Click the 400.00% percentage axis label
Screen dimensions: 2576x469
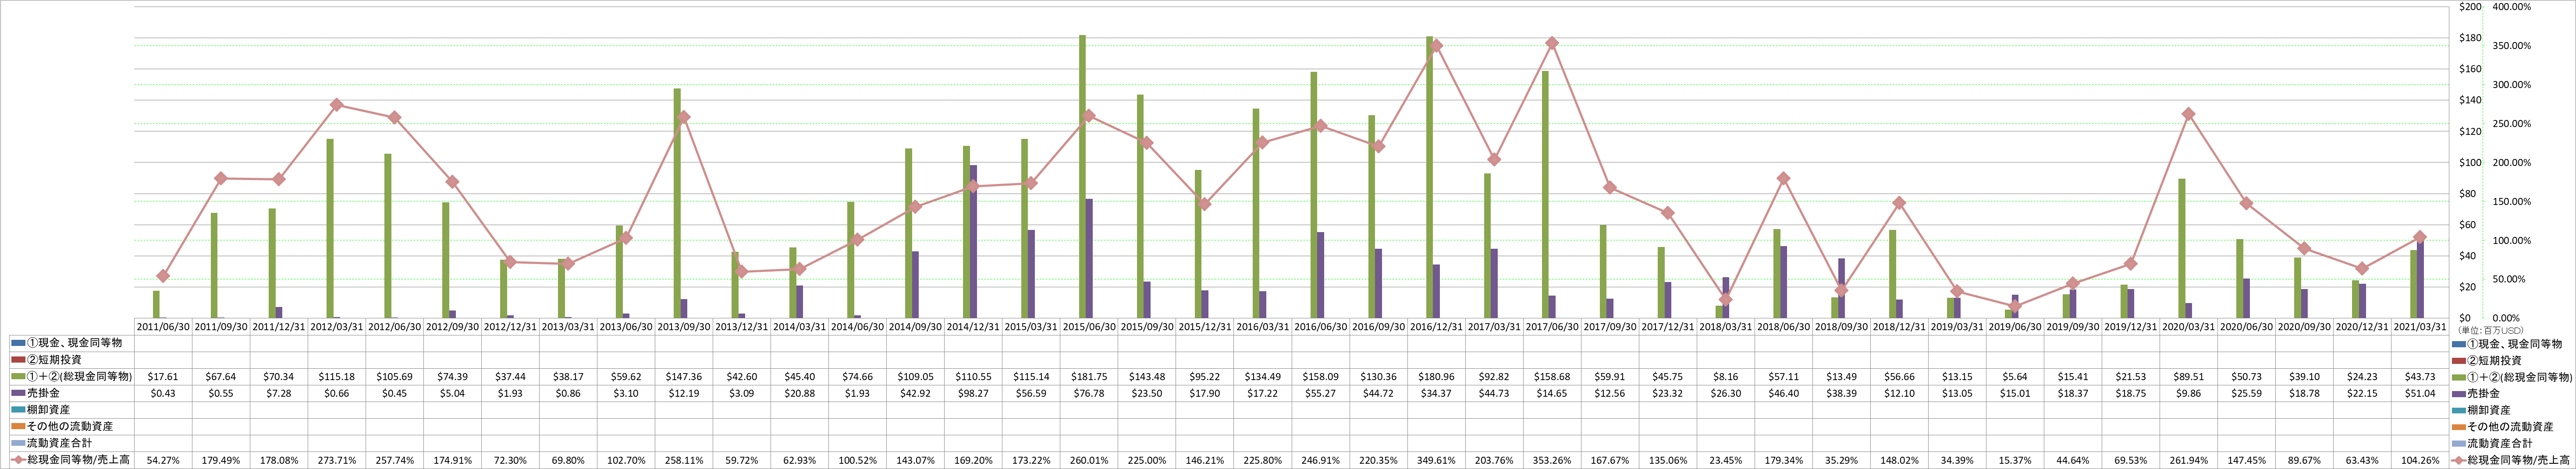[x=2511, y=7]
